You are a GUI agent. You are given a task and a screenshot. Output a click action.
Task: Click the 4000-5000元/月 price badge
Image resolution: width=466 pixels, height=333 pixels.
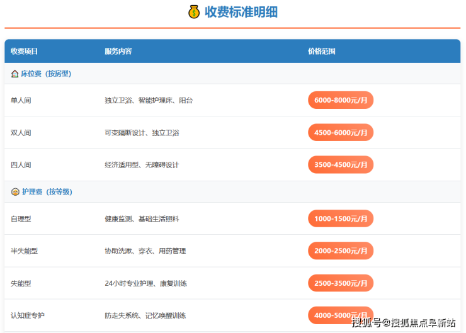(340, 315)
